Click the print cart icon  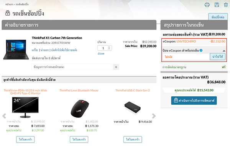pos(207,5)
